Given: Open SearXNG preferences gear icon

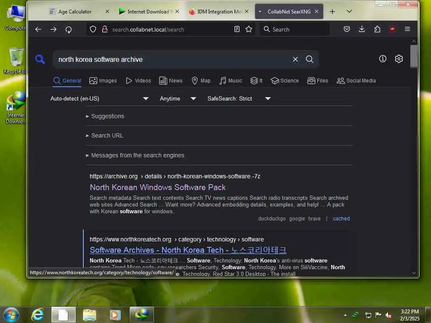Looking at the screenshot, I should pyautogui.click(x=399, y=59).
